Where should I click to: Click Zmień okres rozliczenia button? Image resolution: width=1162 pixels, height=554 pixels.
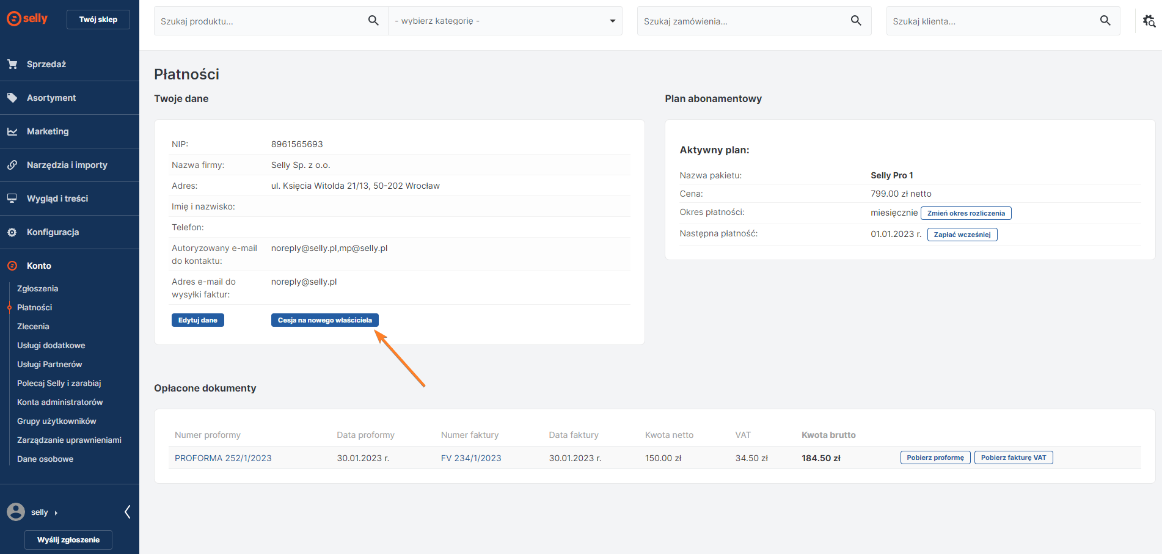[x=965, y=213]
